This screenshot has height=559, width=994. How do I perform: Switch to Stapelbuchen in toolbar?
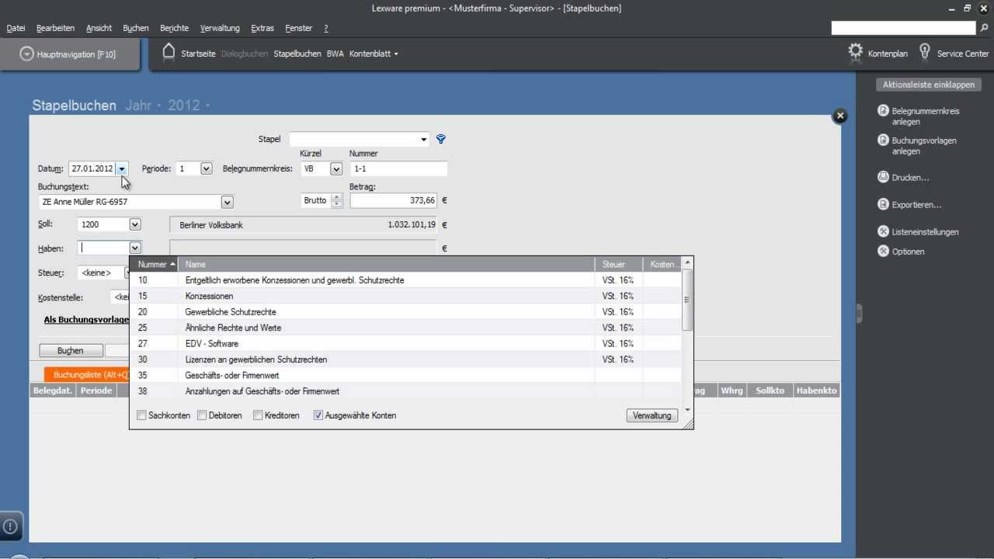pyautogui.click(x=297, y=54)
